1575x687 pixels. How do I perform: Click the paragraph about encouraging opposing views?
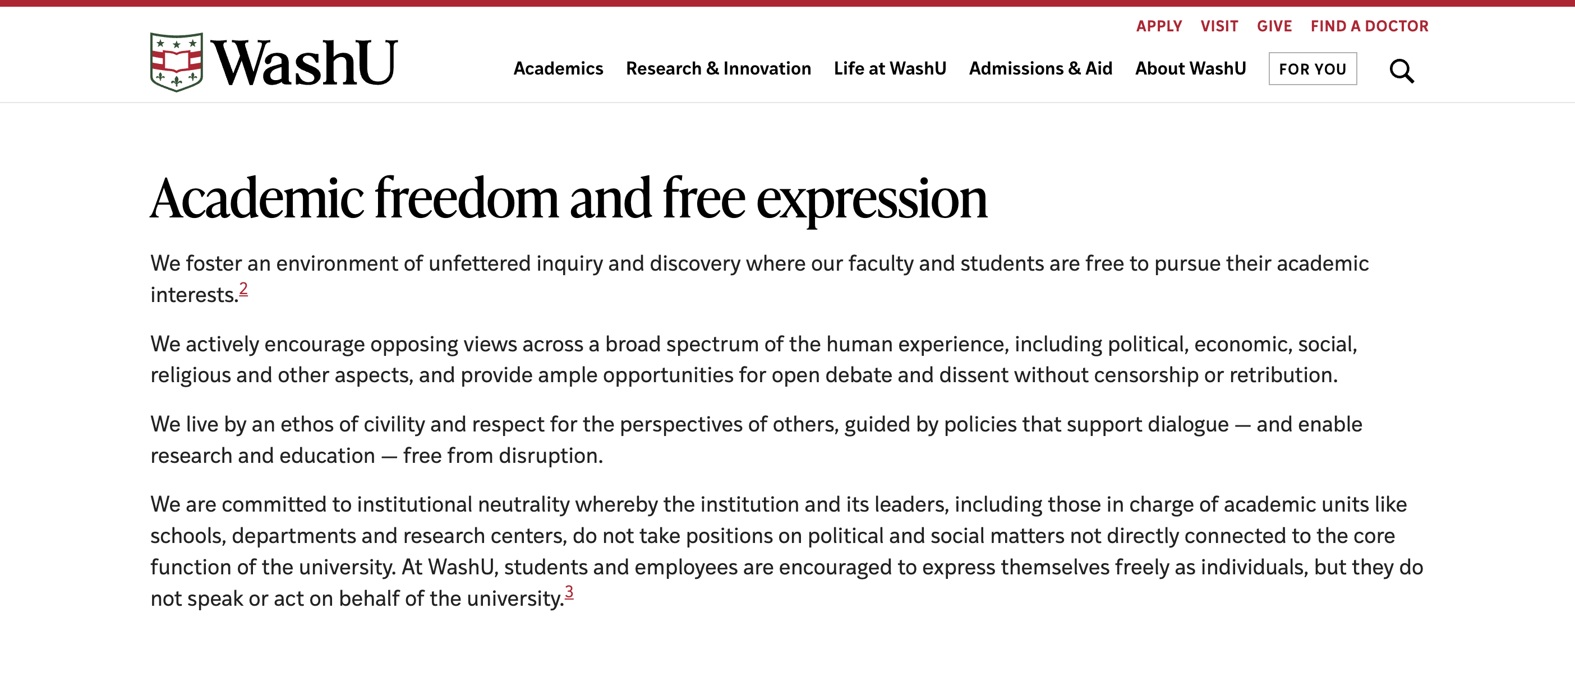pos(752,359)
